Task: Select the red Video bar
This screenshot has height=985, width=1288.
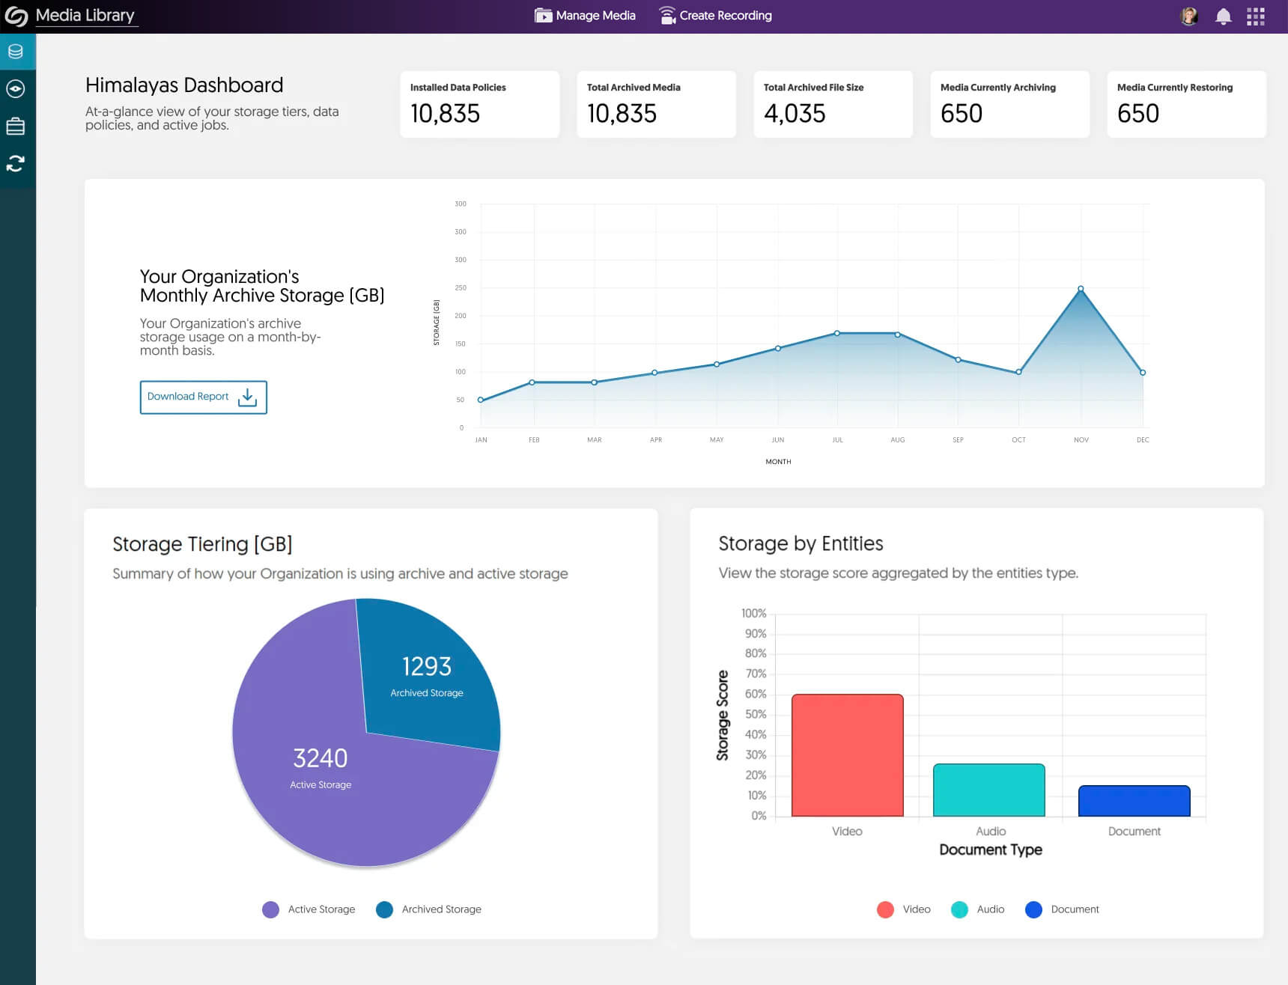Action: (848, 755)
